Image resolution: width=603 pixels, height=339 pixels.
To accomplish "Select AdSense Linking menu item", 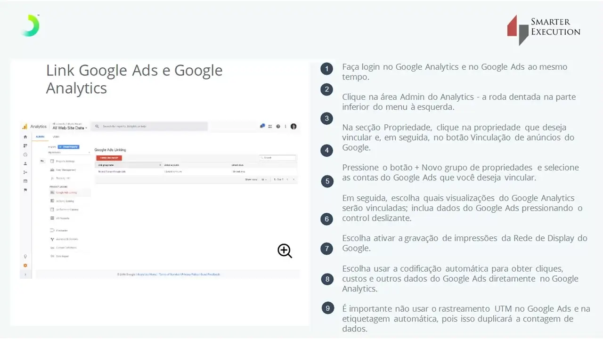I will click(62, 201).
